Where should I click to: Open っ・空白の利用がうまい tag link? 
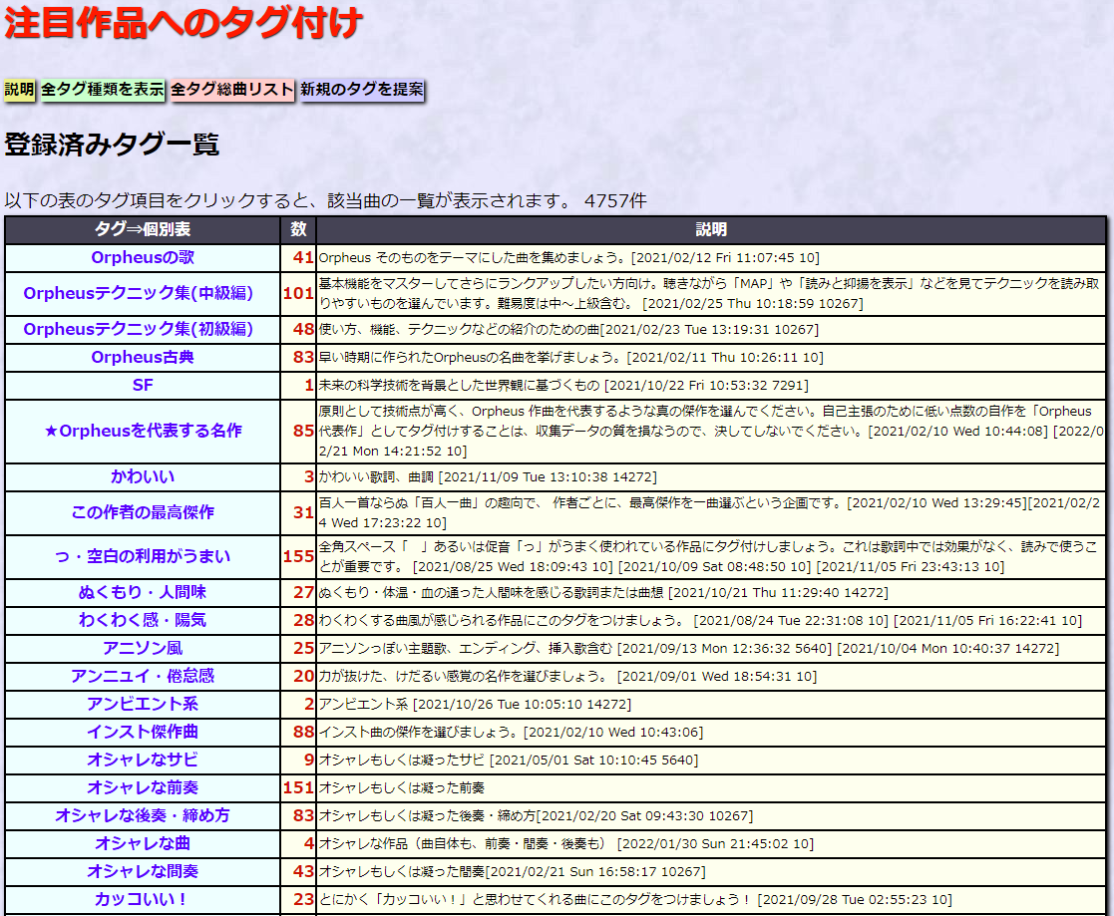143,557
